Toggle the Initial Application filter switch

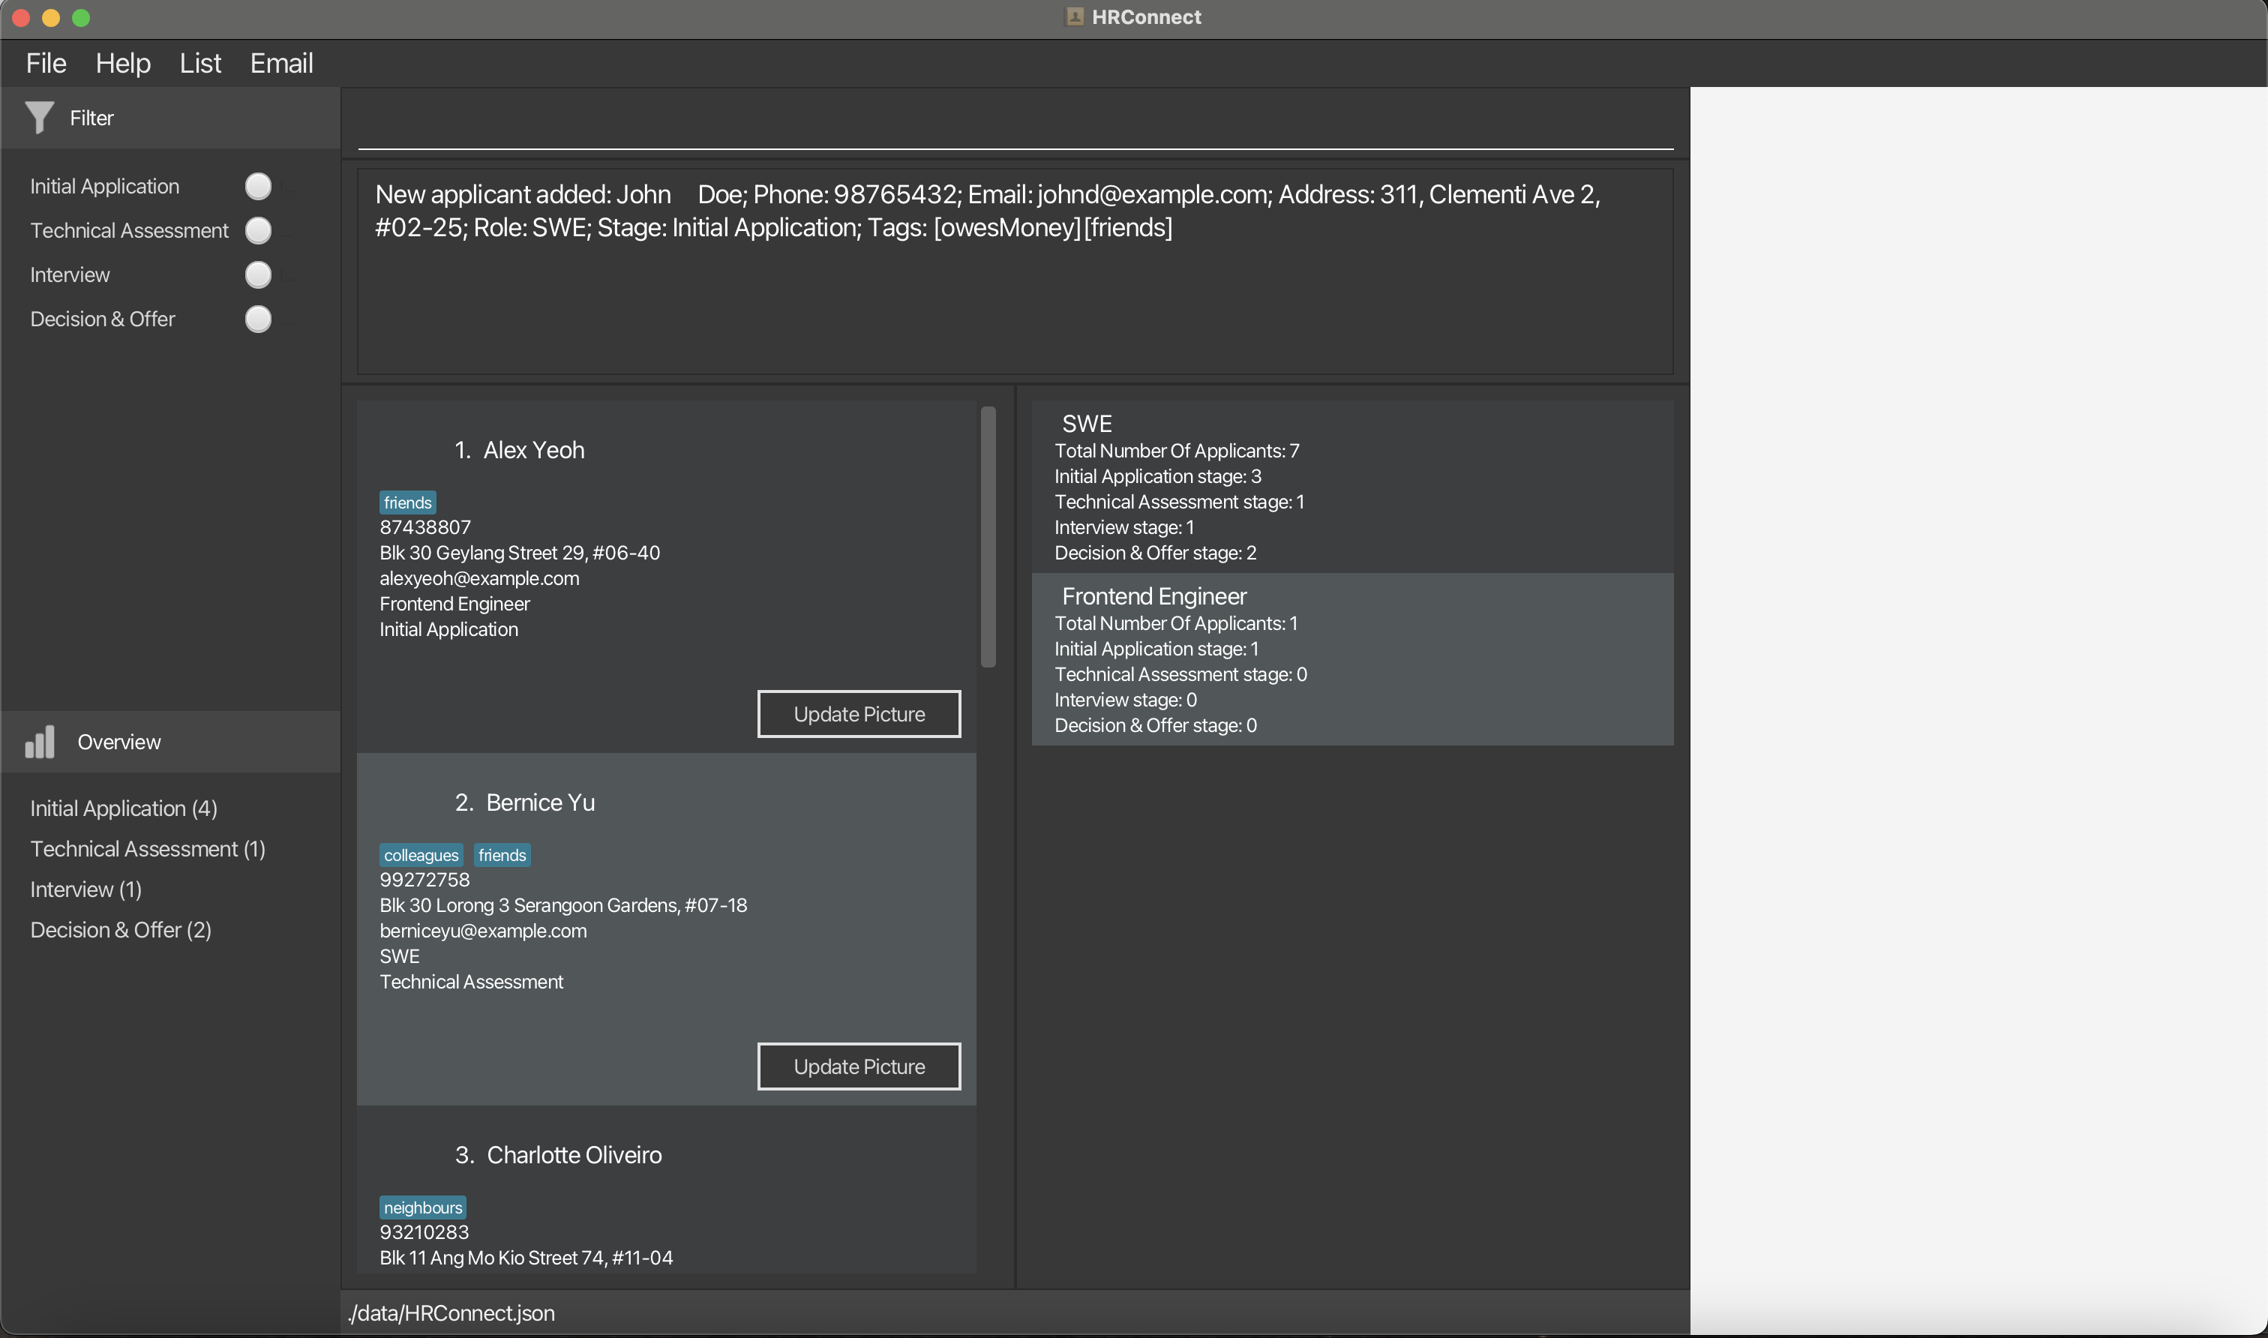(x=259, y=187)
